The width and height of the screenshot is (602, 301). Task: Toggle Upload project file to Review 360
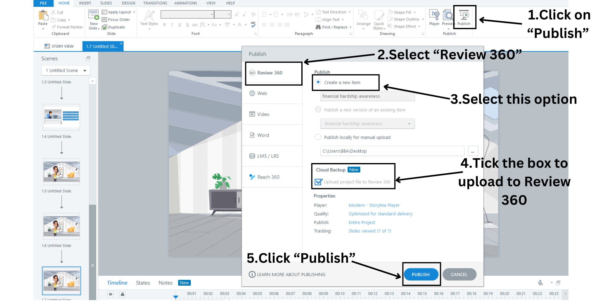(318, 182)
